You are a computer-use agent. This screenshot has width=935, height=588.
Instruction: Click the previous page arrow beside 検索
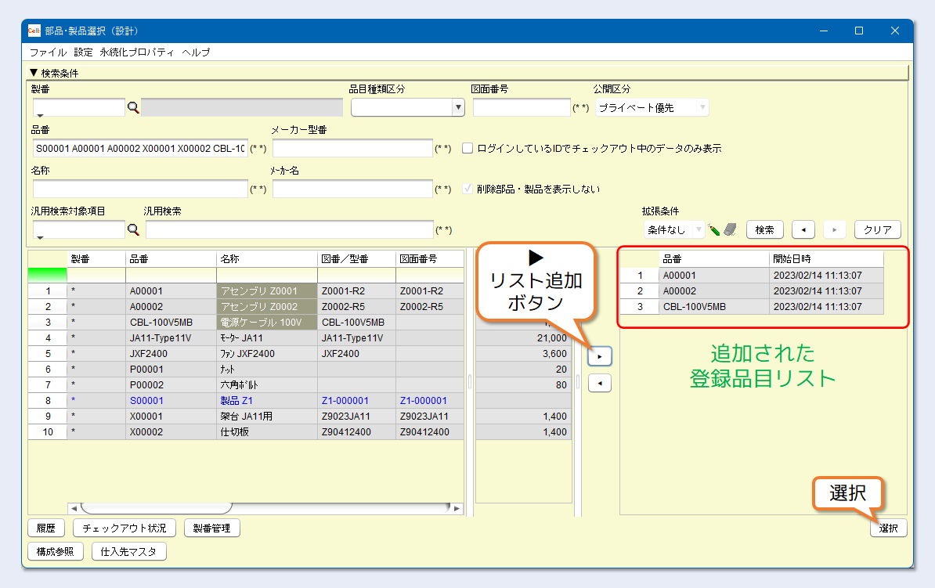[803, 229]
